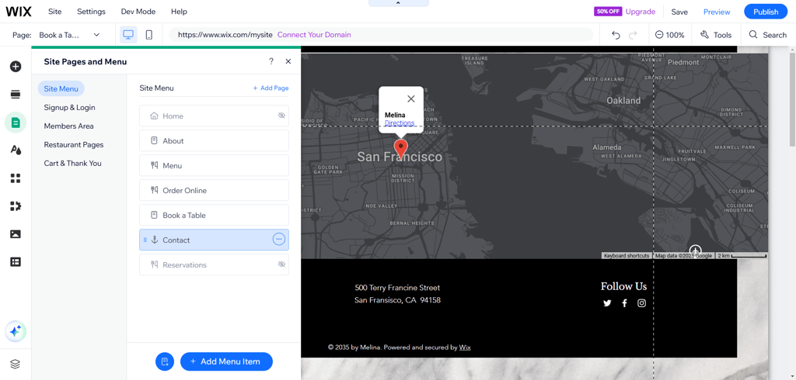The image size is (796, 380).
Task: Close the Site Pages and Menu panel
Action: 288,61
